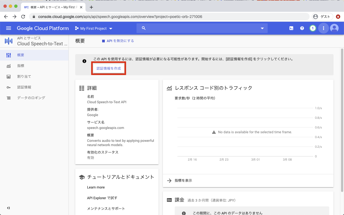Open the navigation hamburger menu
The height and width of the screenshot is (215, 344).
point(9,28)
